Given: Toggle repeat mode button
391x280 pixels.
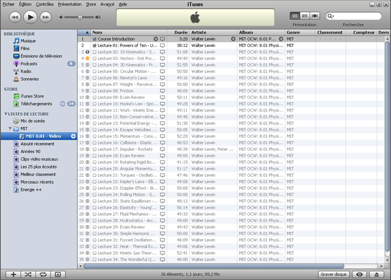Looking at the screenshot, I should tap(43, 275).
